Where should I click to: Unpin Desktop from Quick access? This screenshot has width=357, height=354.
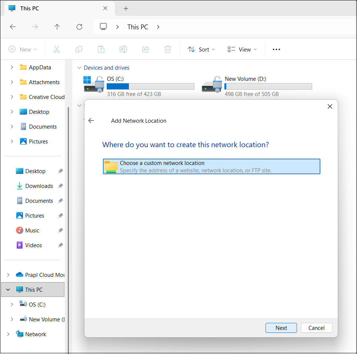pyautogui.click(x=60, y=171)
